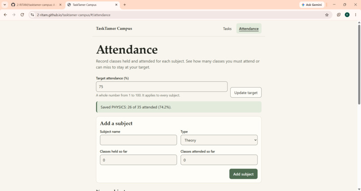Open the Attendance navigation link

(249, 29)
